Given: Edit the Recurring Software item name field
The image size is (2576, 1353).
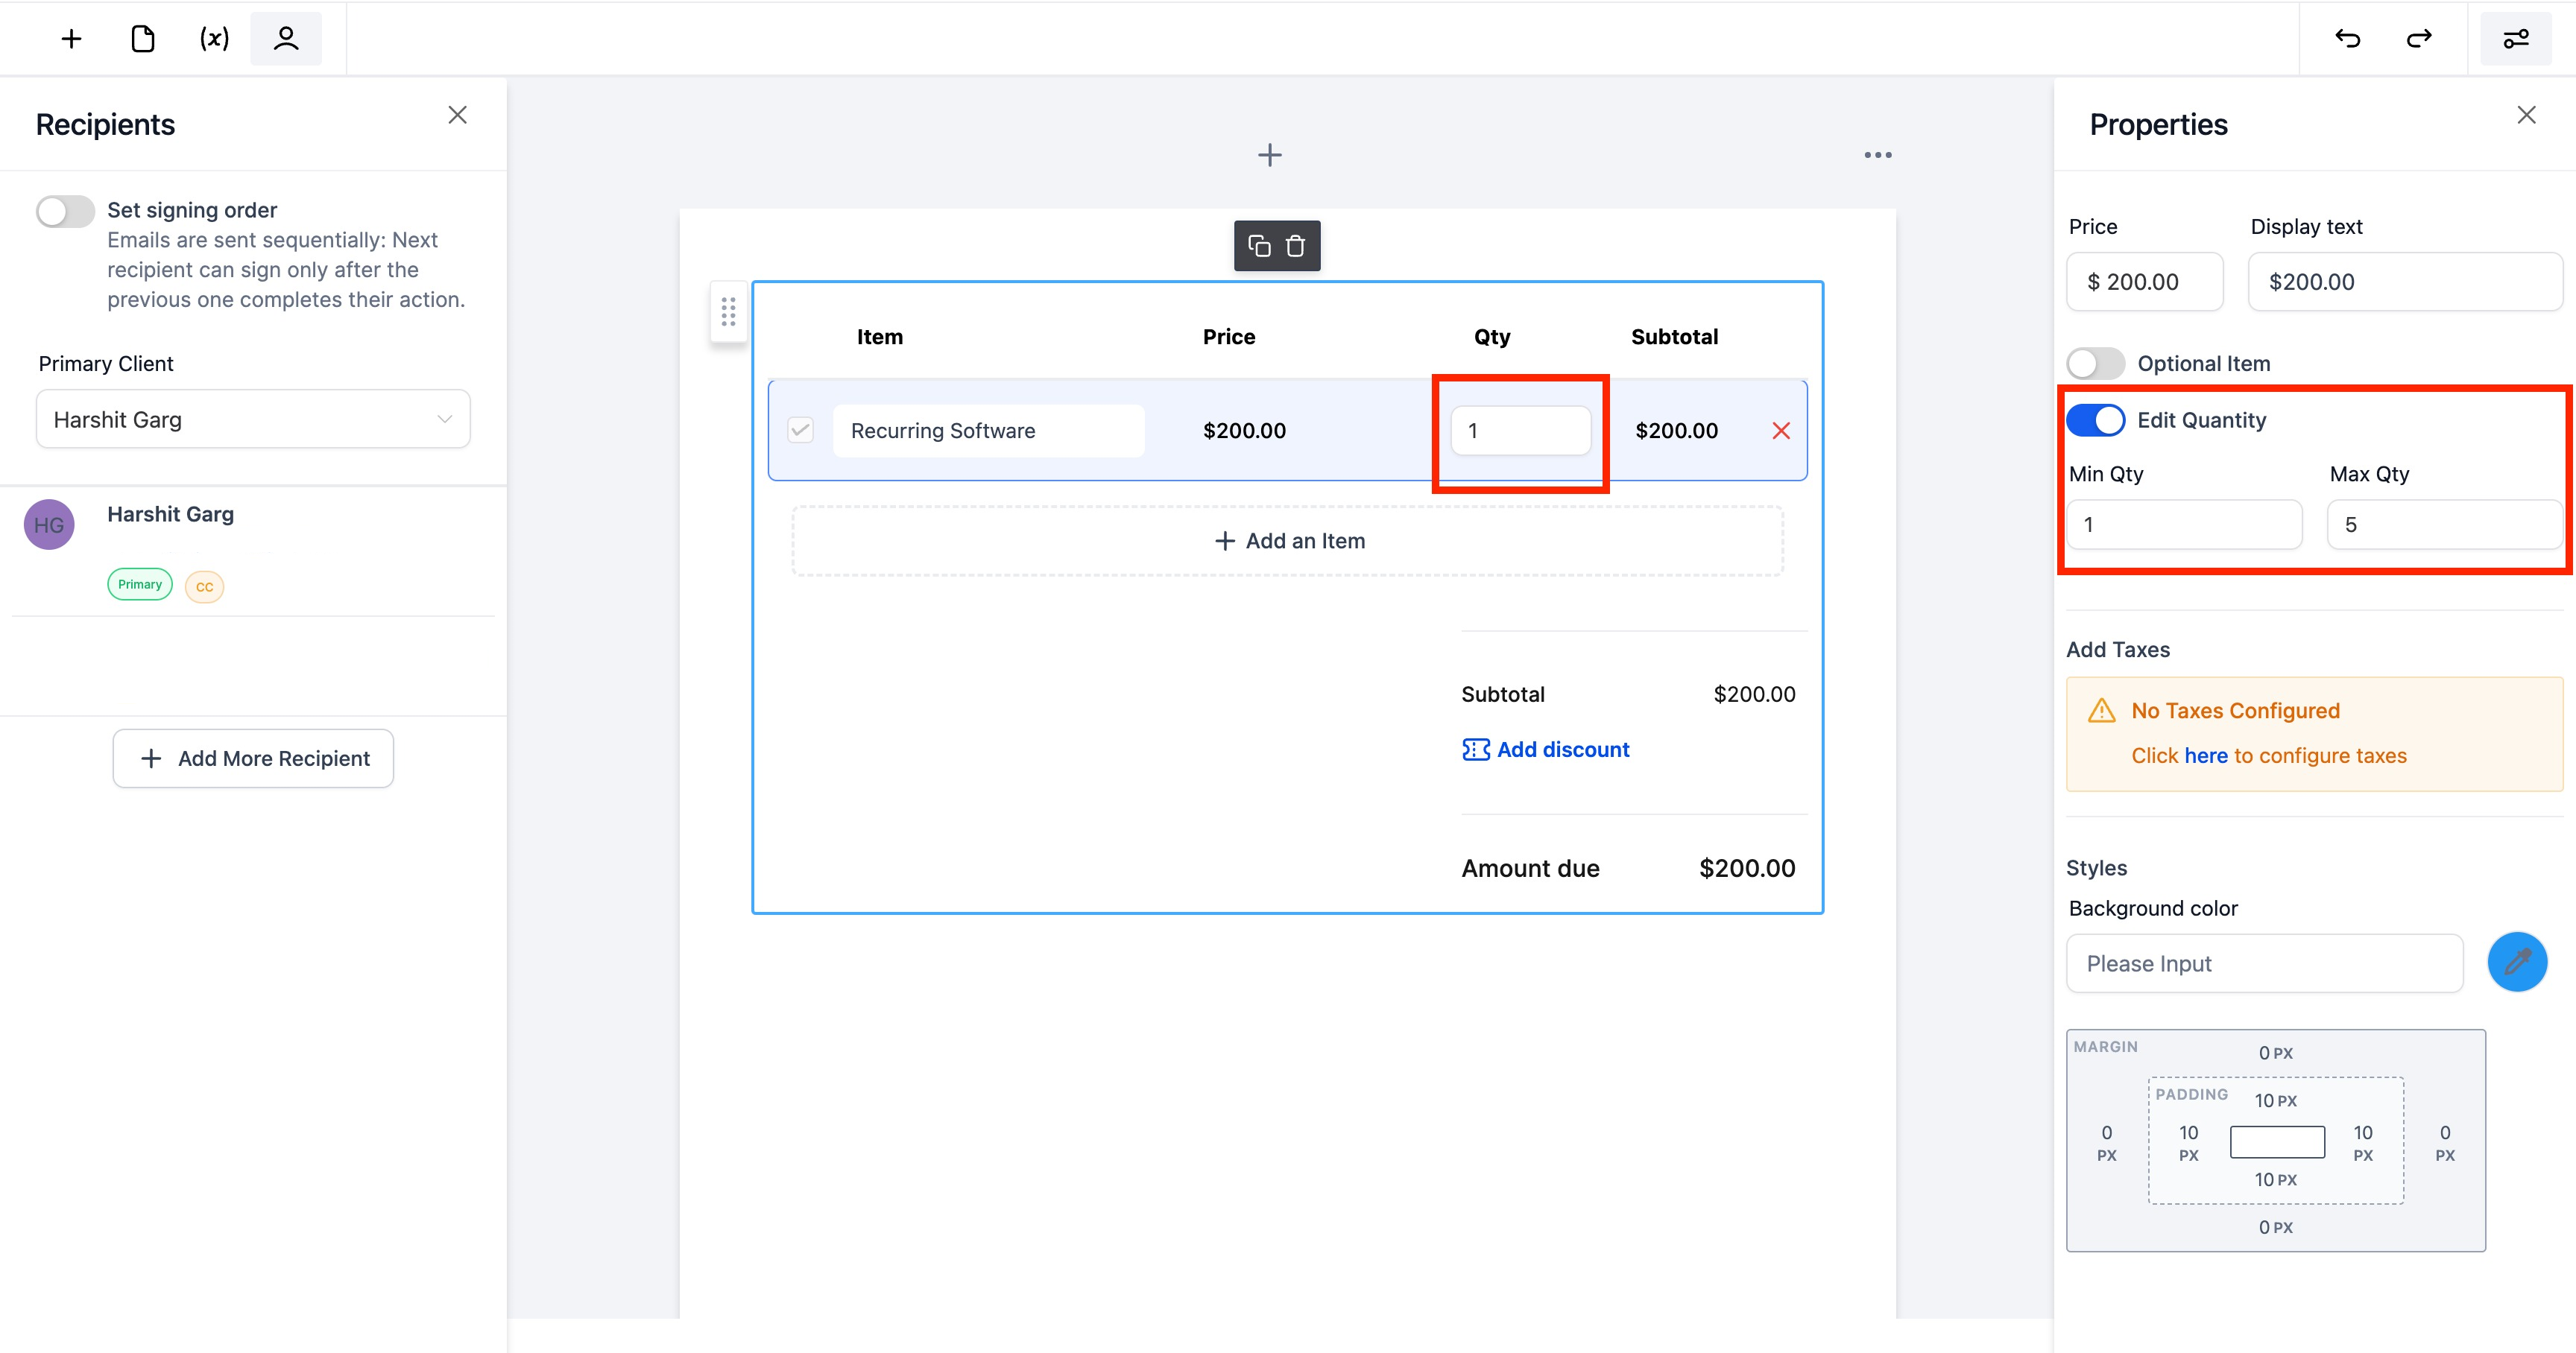Looking at the screenshot, I should (x=988, y=431).
